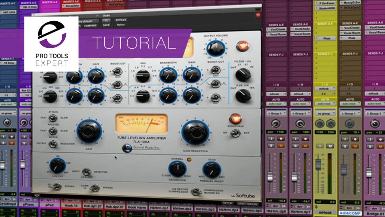385x217 pixels.
Task: Click the left pan knob on mHook
Action: pos(320,123)
